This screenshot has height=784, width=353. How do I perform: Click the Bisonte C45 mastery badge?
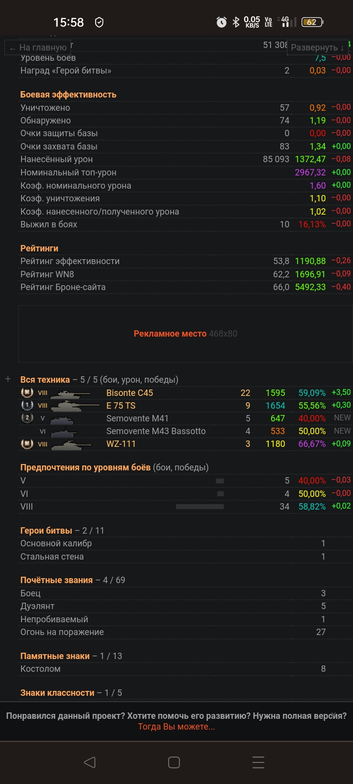pyautogui.click(x=27, y=393)
